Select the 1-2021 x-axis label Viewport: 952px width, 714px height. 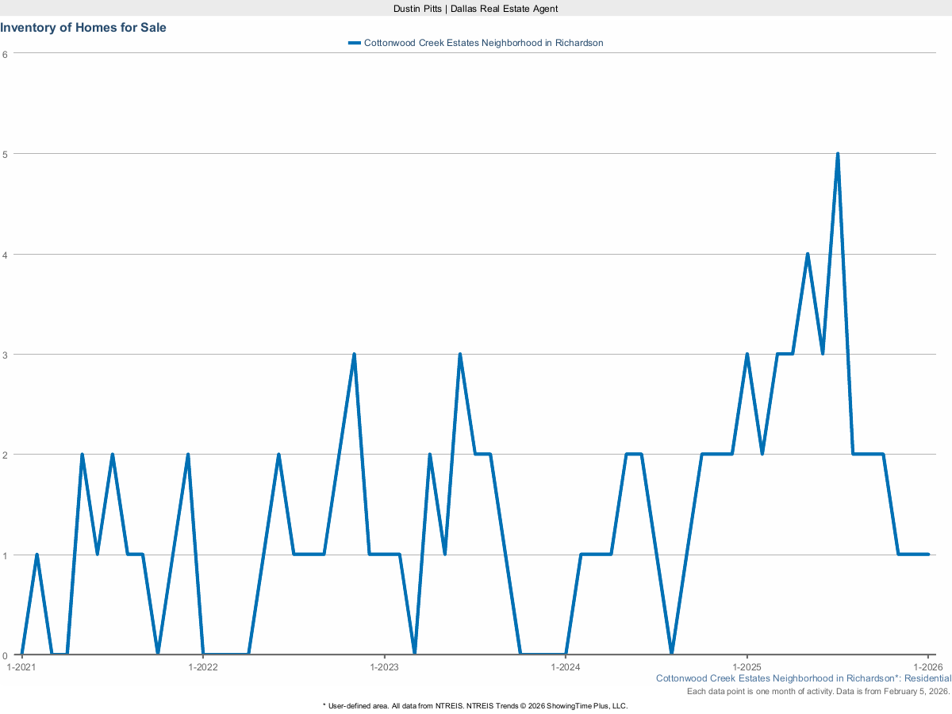[x=21, y=666]
